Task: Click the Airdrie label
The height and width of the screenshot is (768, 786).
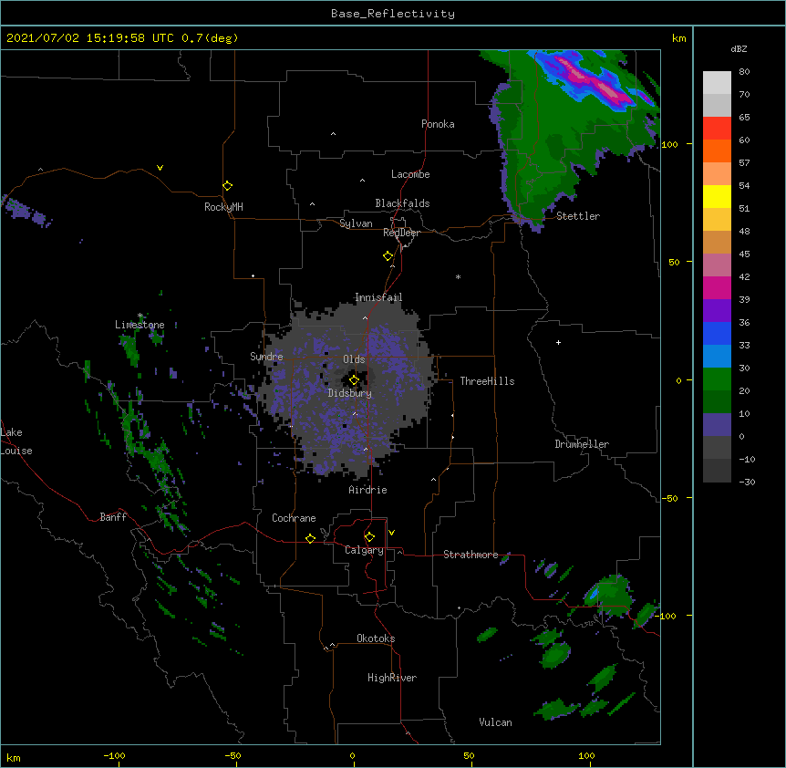Action: [368, 490]
